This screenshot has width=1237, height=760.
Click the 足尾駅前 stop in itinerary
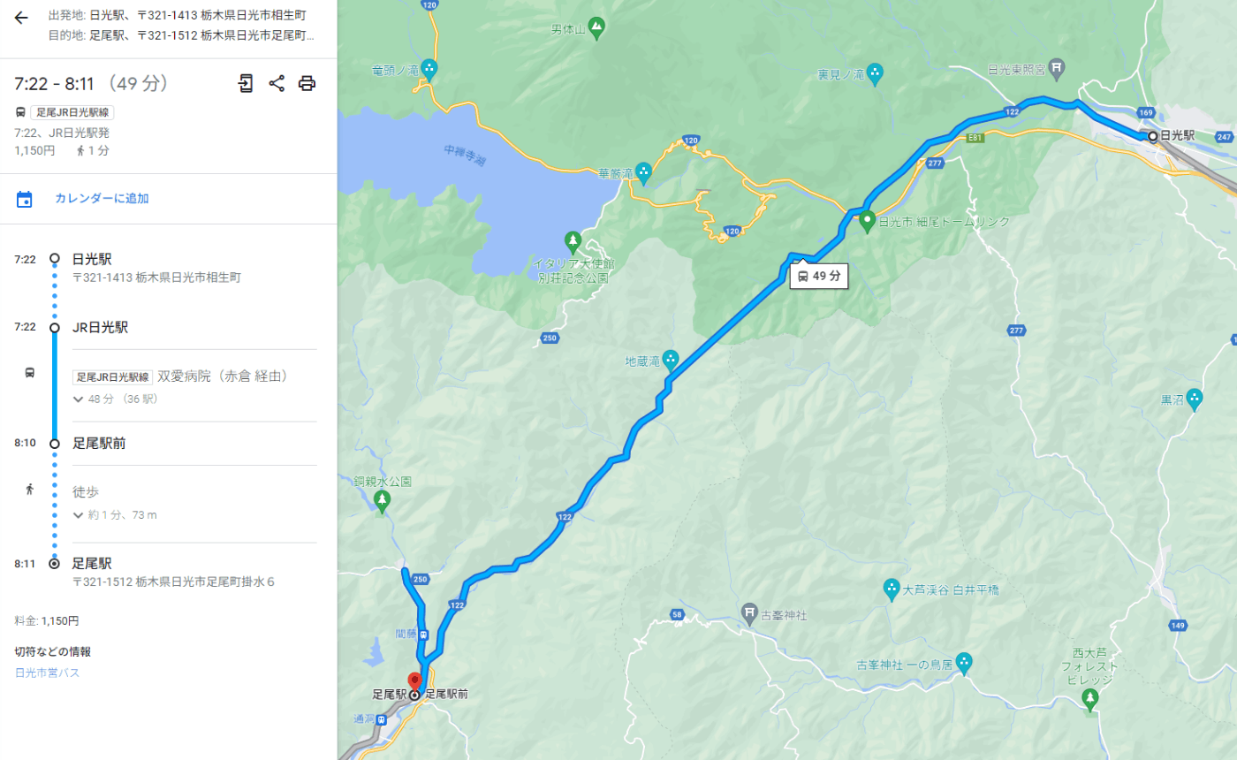99,443
